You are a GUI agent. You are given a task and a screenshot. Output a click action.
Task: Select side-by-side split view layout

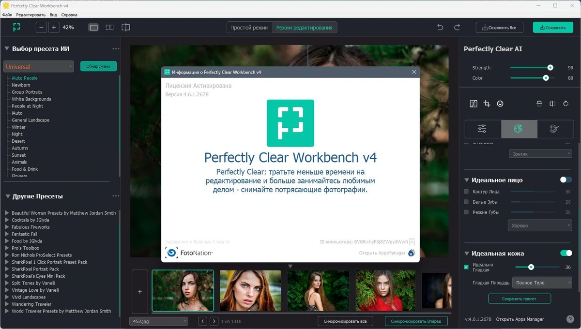(x=110, y=28)
